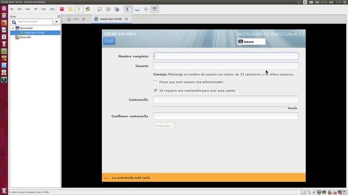Click the password strength bar labeled Vacío
The height and width of the screenshot is (195, 348).
tap(220, 108)
